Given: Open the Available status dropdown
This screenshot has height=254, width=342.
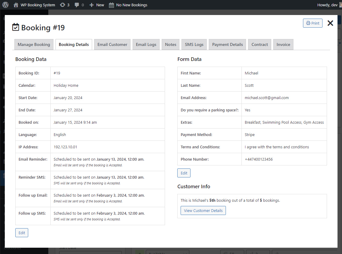Looking at the screenshot, I should point(167,252).
